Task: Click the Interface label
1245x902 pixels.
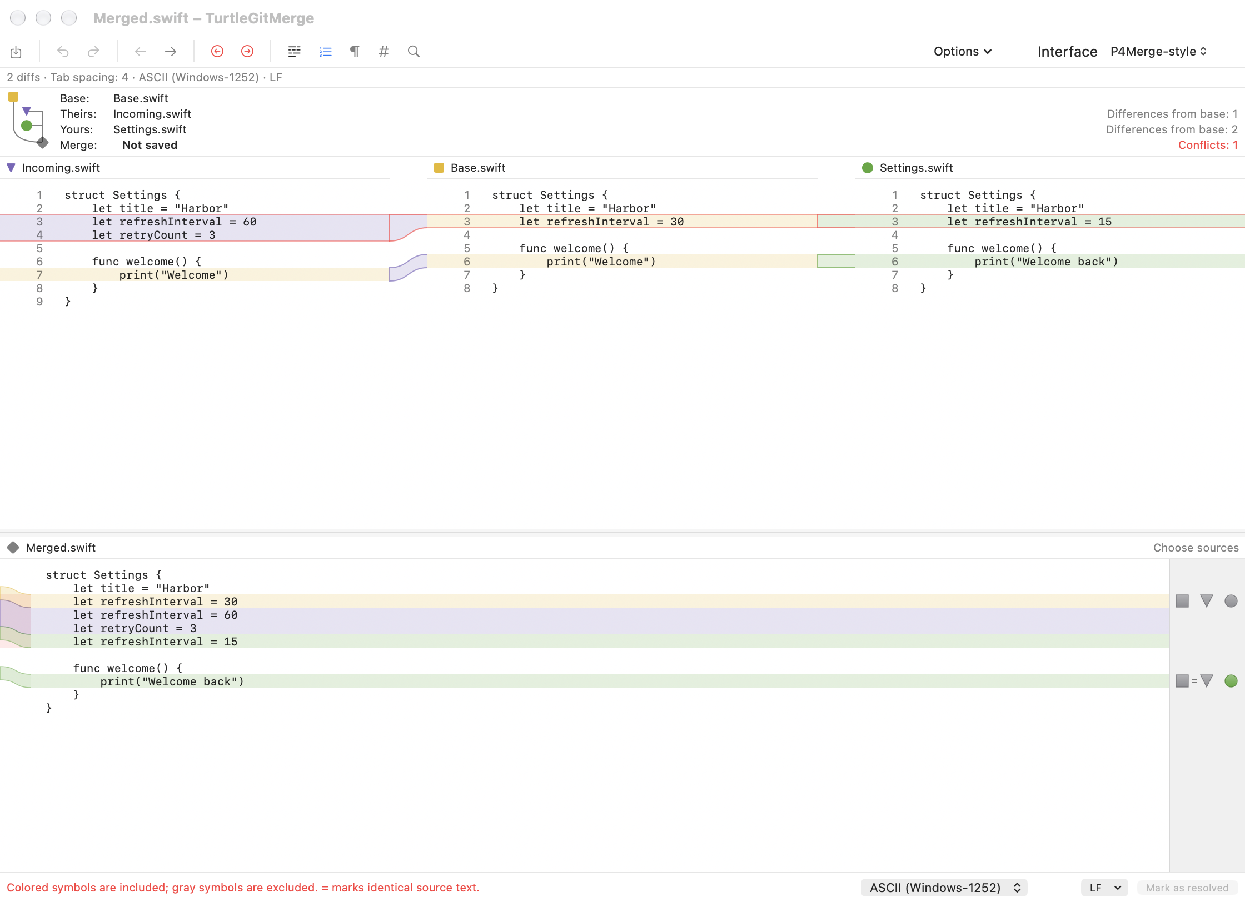Action: [x=1067, y=52]
